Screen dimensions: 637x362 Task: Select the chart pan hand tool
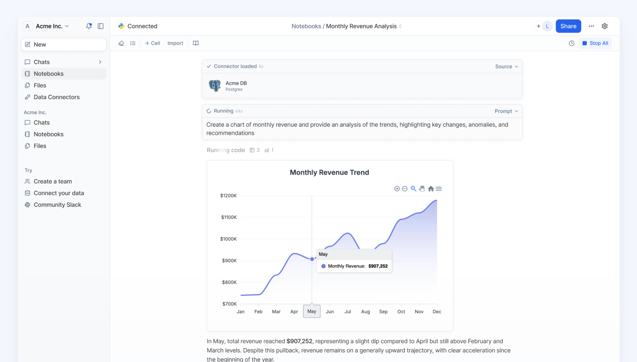pos(422,189)
